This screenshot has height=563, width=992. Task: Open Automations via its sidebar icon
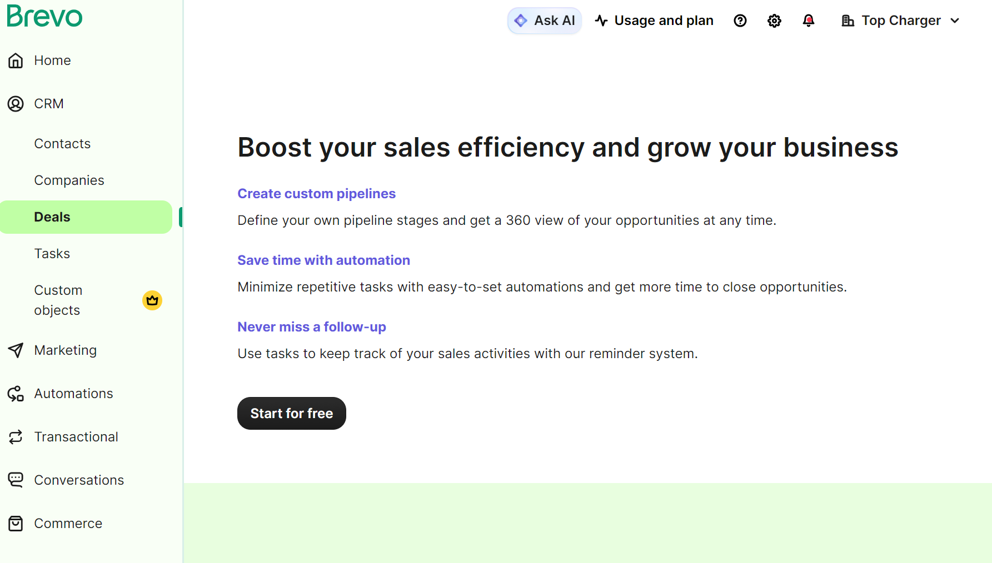pyautogui.click(x=15, y=393)
